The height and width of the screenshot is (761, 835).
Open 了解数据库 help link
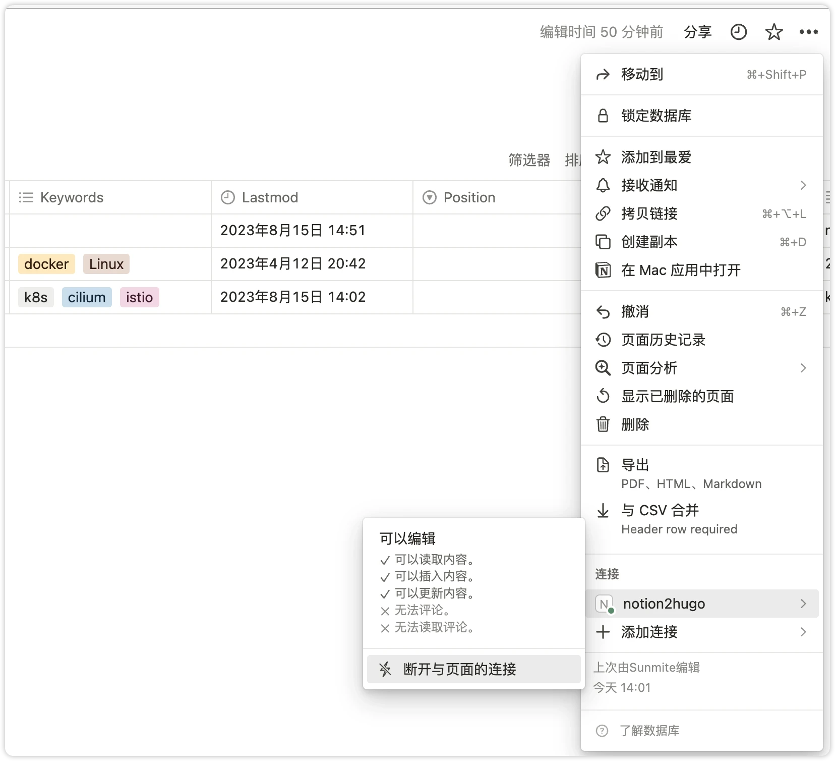(649, 731)
